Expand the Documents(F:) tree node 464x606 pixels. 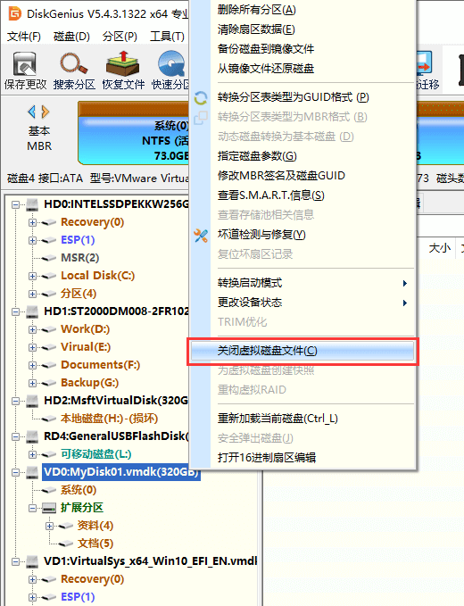point(32,365)
